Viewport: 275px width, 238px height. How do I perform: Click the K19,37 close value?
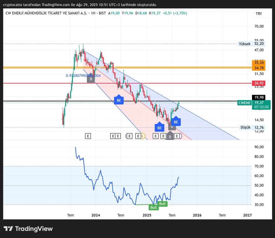point(155,13)
